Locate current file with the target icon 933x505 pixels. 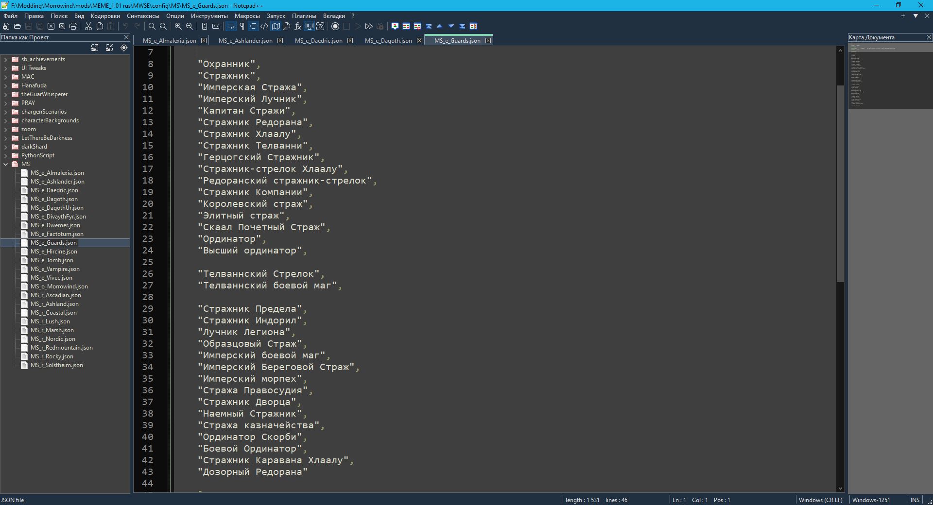pyautogui.click(x=124, y=48)
